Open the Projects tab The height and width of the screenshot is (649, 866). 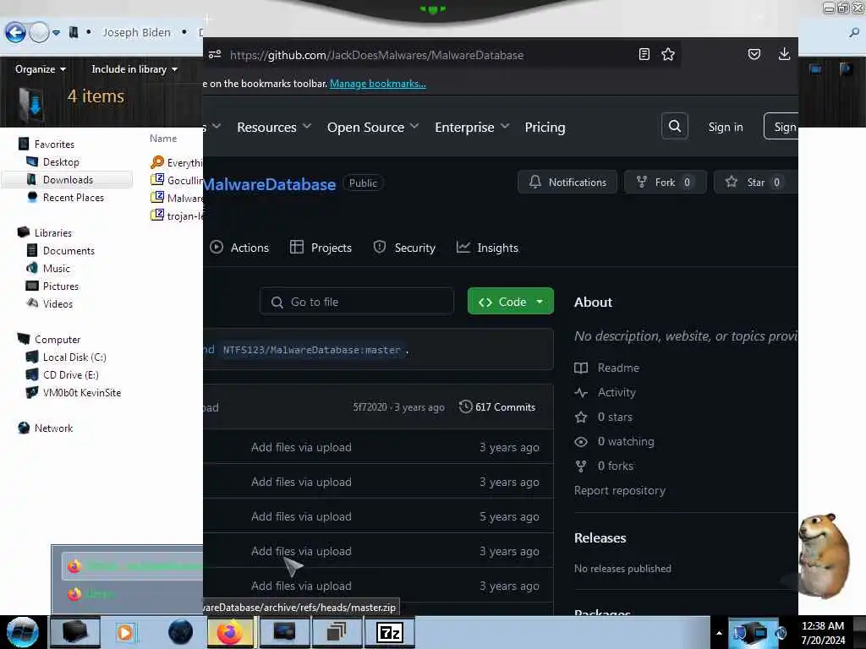click(x=321, y=248)
